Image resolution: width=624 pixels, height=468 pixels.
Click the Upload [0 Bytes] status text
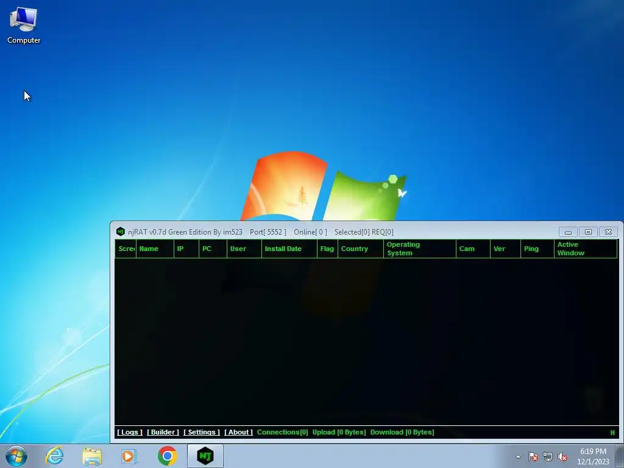point(339,432)
